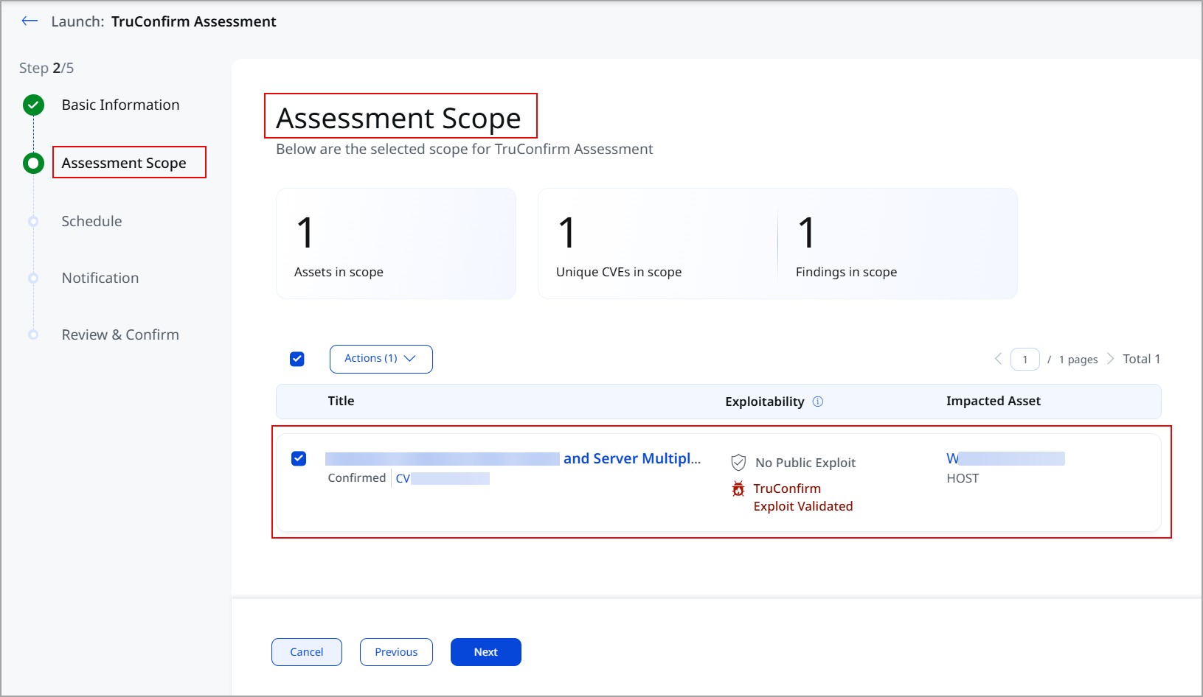Toggle the select-all checkbox beside Actions

[297, 359]
